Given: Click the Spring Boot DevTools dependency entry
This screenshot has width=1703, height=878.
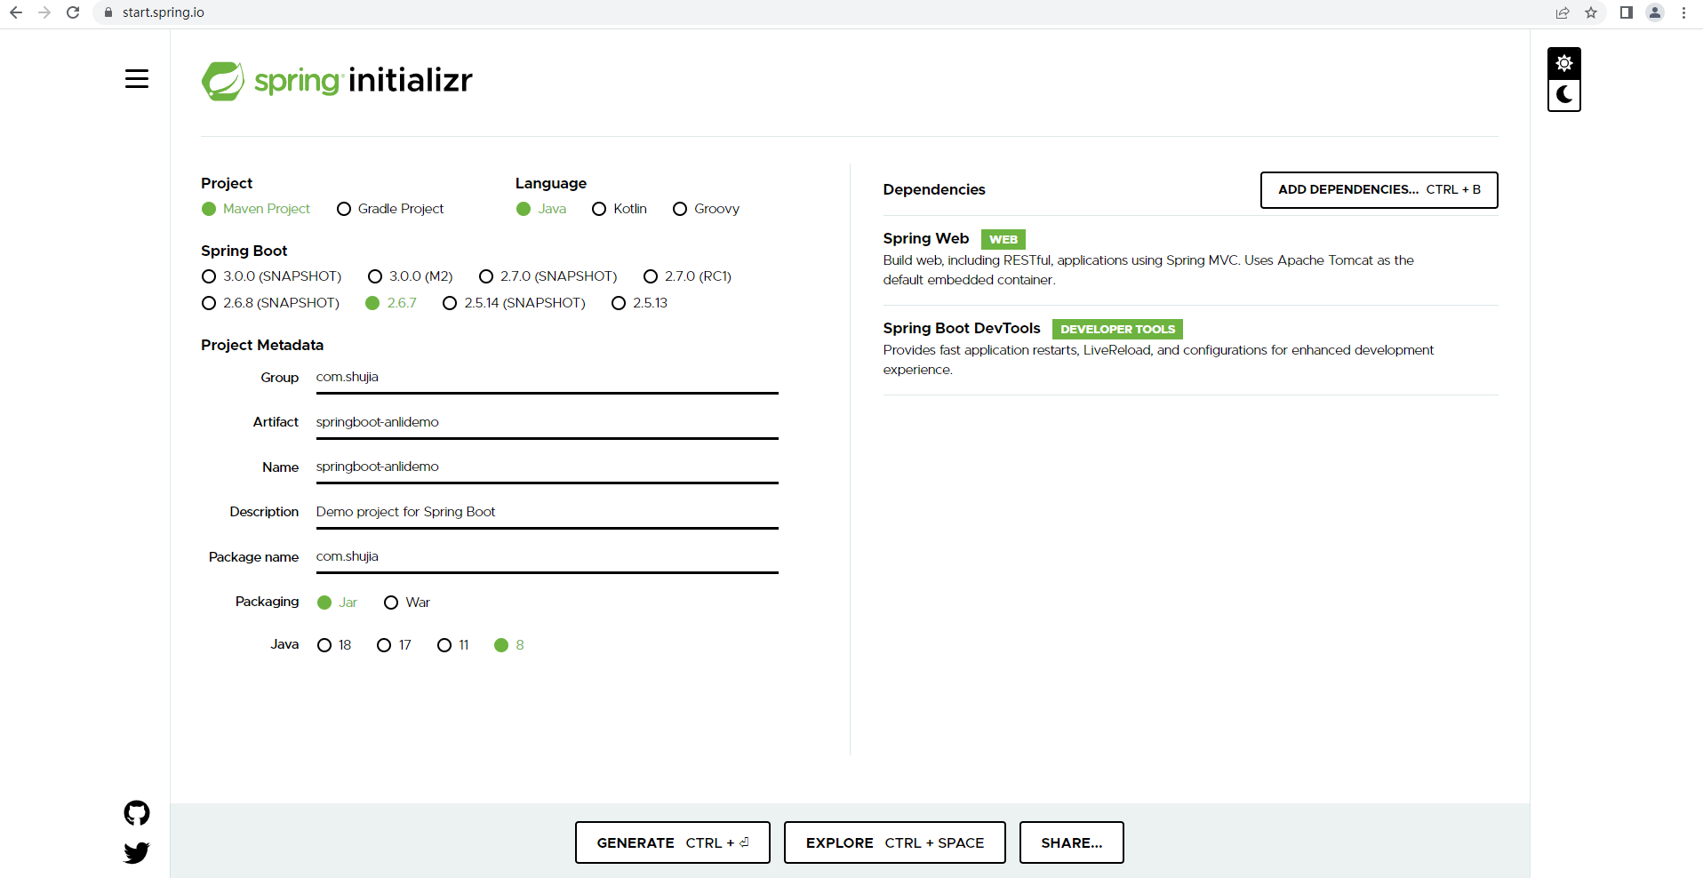Looking at the screenshot, I should (1191, 349).
